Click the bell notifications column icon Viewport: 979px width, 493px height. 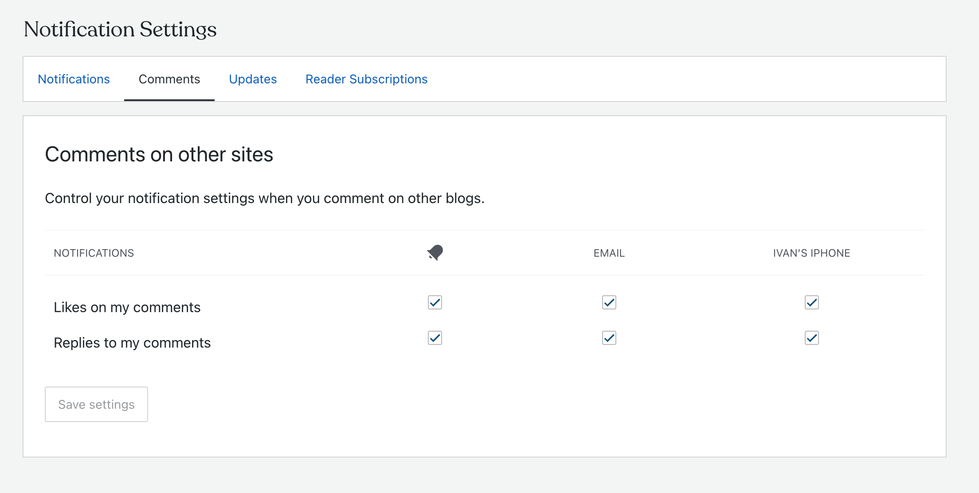point(435,253)
